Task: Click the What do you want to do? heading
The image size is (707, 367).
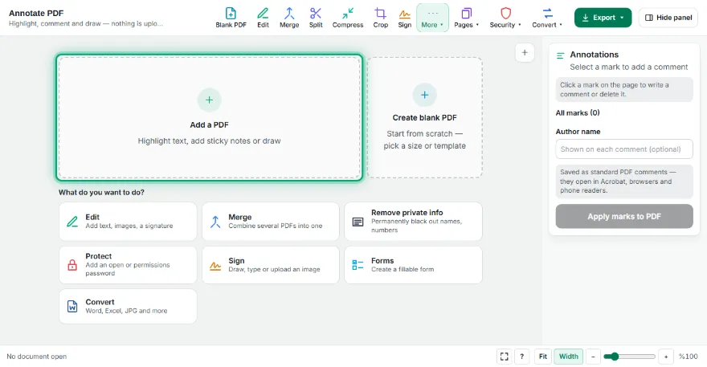Action: 101,193
